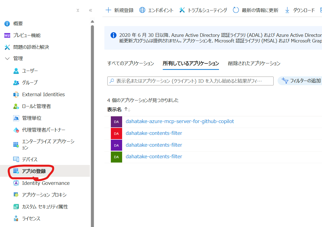Switch to the すべてのアプリケーション tab
322x227 pixels.
[131, 63]
